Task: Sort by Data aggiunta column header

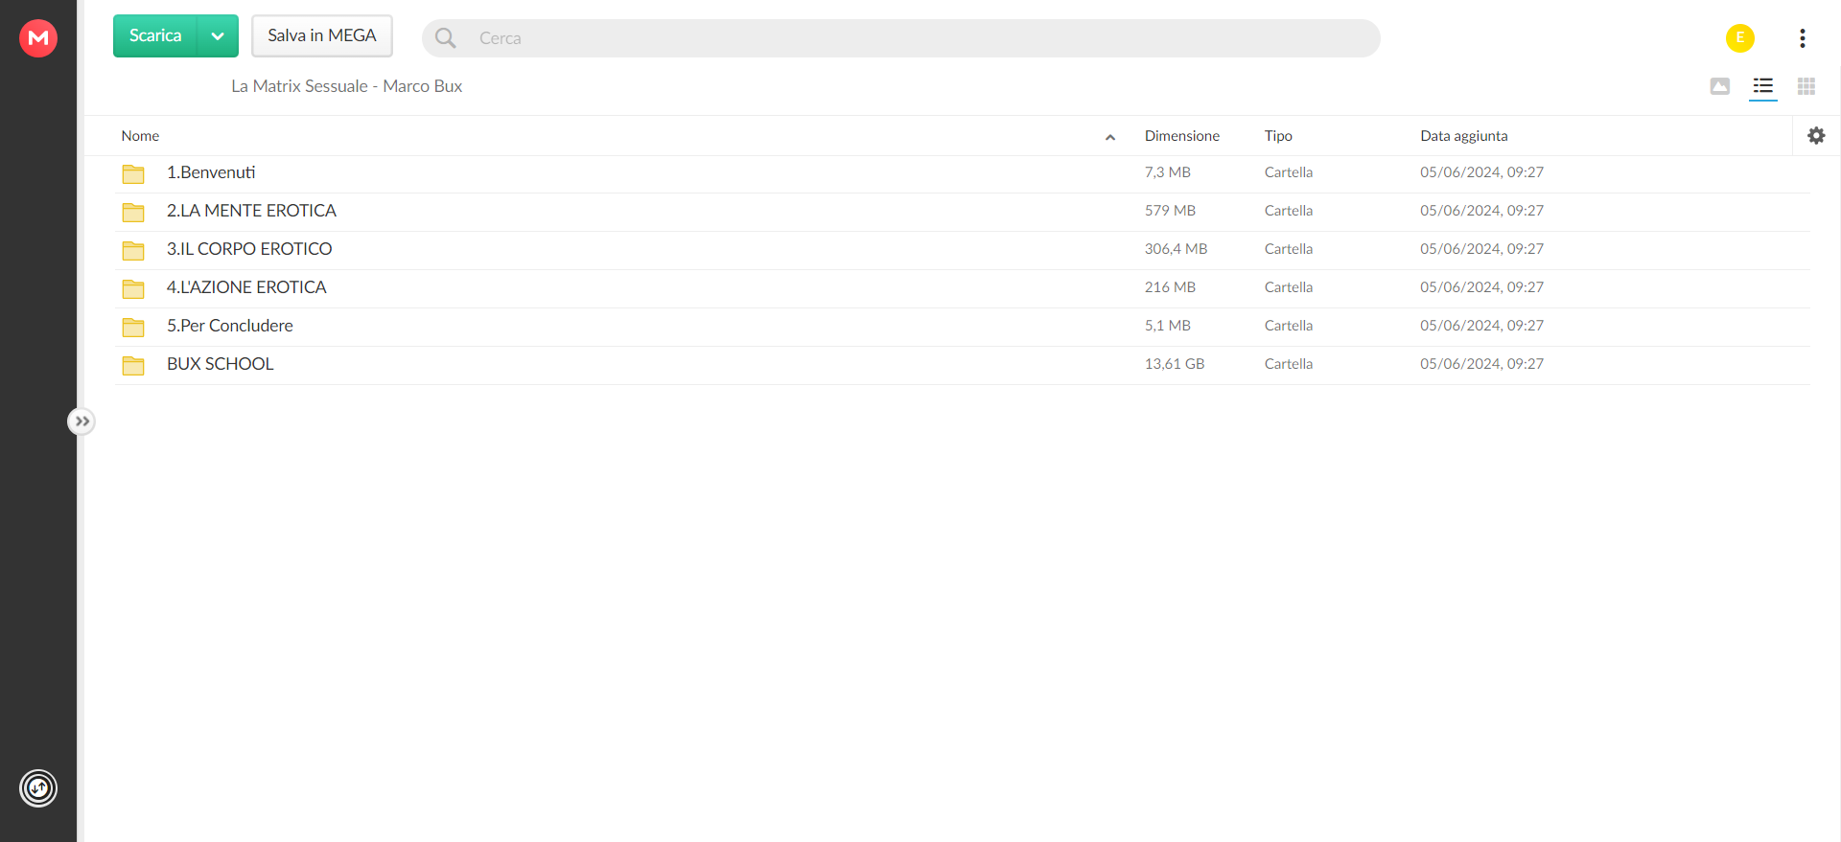Action: (x=1464, y=136)
